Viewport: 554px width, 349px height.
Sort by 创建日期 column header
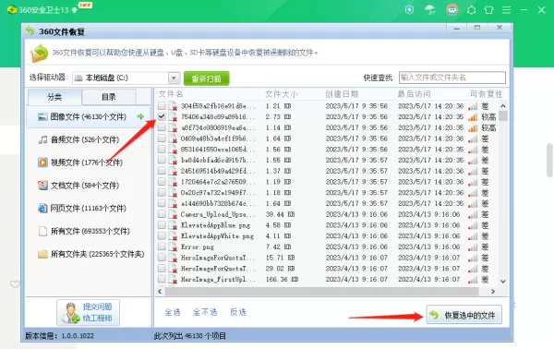click(x=342, y=94)
